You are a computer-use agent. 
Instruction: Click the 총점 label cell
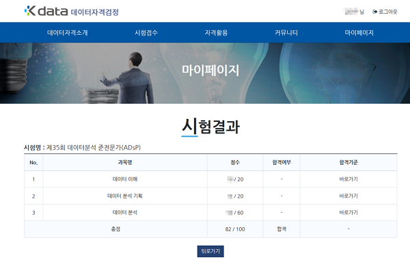(115, 229)
